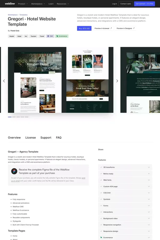Click the Inn tag

click(x=26, y=36)
